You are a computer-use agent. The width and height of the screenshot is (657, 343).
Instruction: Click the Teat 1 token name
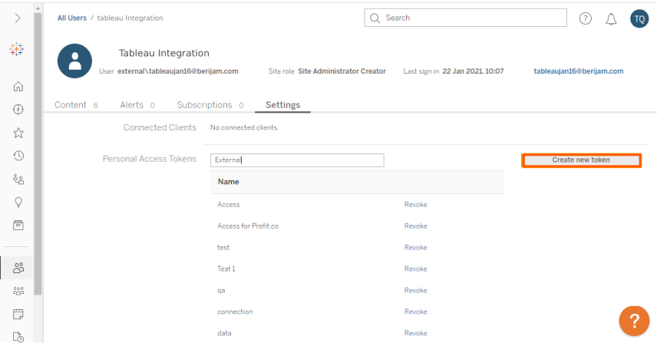coord(226,269)
